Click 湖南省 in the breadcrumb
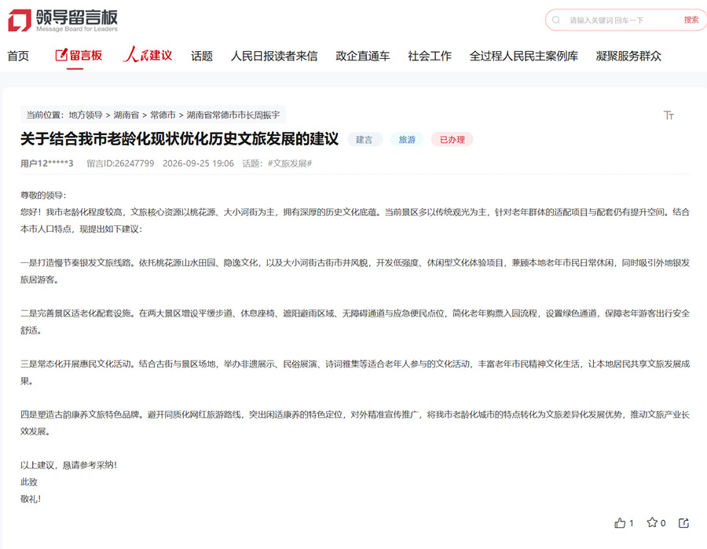707x549 pixels. tap(126, 115)
